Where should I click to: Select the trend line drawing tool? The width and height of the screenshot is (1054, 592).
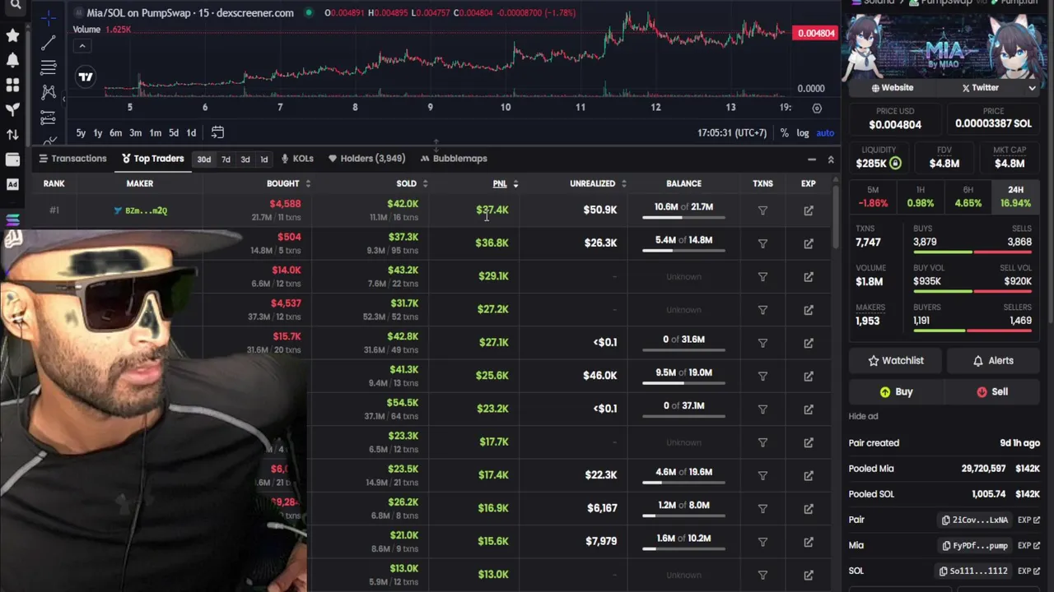coord(49,43)
